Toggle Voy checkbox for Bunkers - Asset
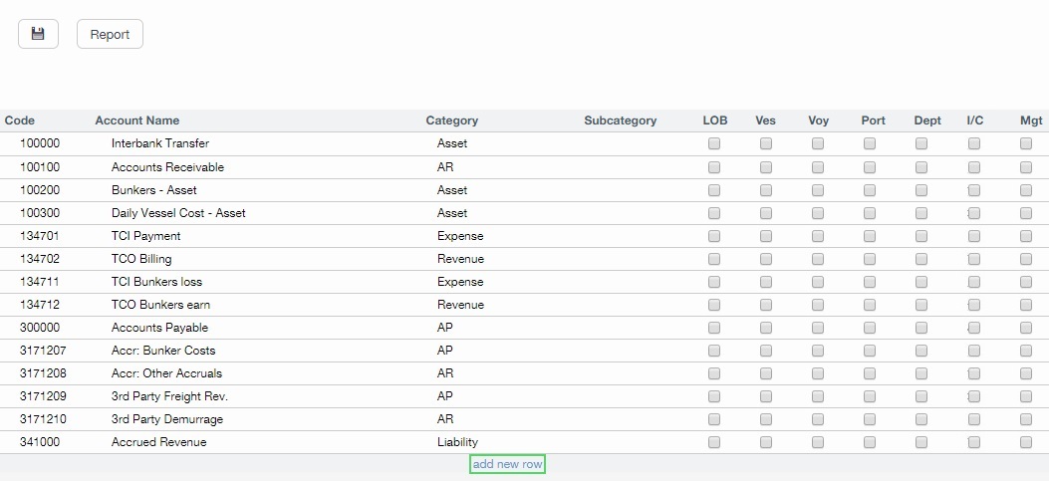This screenshot has width=1049, height=481. click(x=818, y=190)
